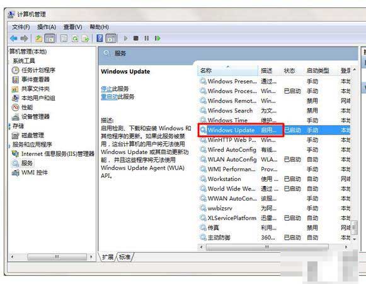Select the Windows Remot... service row
The image size is (366, 284).
point(275,101)
